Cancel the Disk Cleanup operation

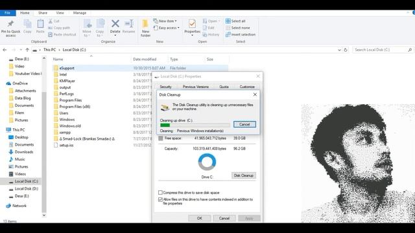244,124
